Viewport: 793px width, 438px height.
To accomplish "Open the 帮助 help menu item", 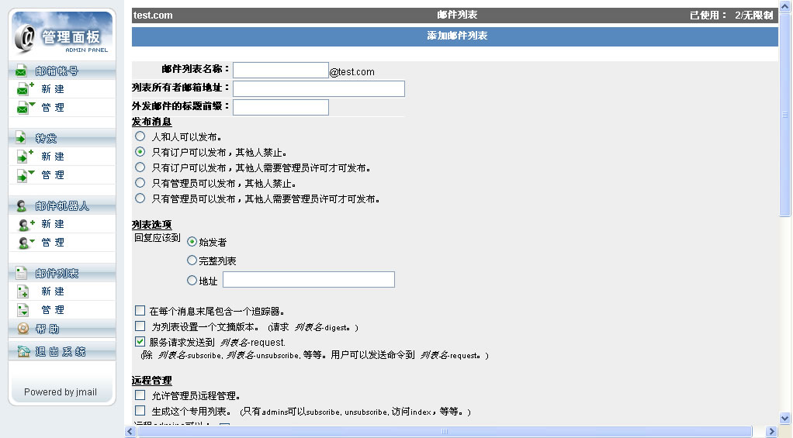I will point(47,329).
